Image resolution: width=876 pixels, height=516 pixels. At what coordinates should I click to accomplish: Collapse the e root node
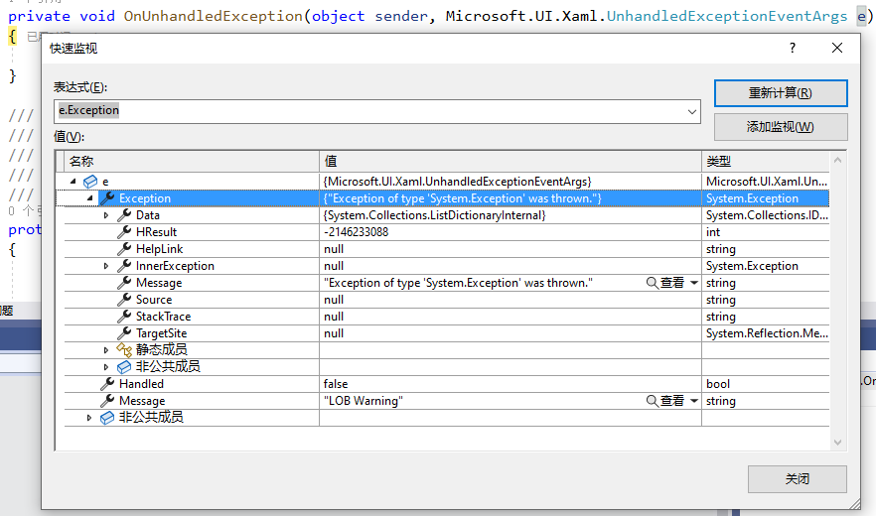point(73,182)
